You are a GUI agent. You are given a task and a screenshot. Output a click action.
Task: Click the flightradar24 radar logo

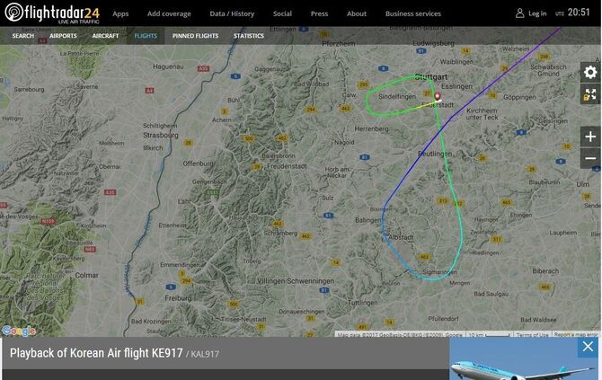[13, 13]
